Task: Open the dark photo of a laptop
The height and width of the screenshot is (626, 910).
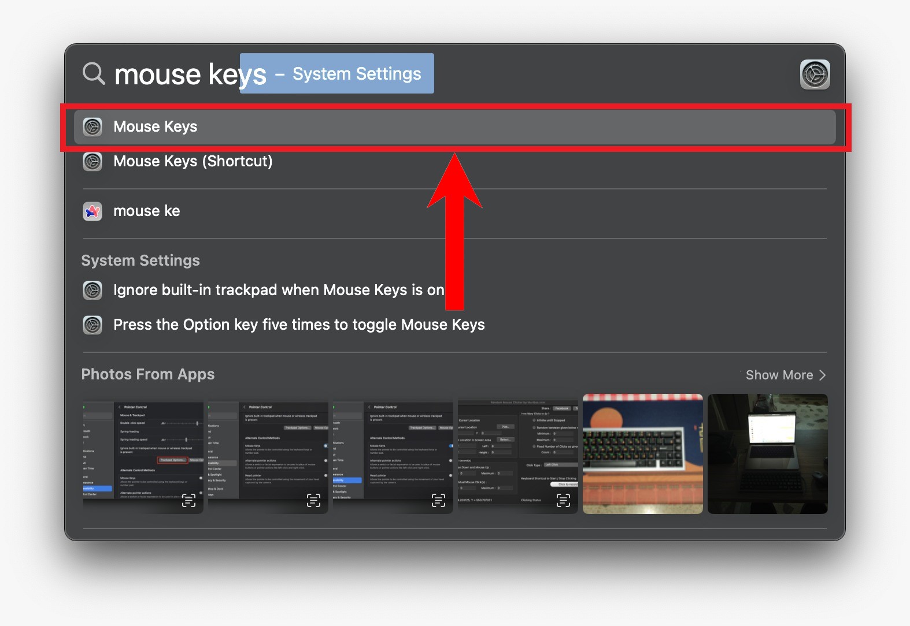Action: point(768,454)
